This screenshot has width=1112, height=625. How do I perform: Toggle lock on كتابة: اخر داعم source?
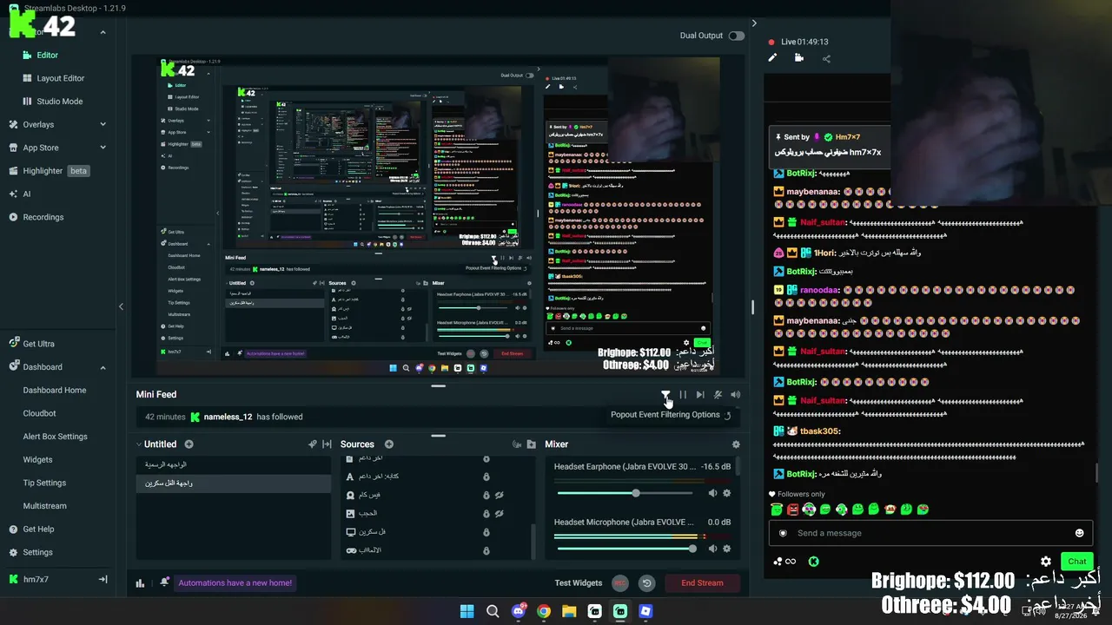coord(486,477)
